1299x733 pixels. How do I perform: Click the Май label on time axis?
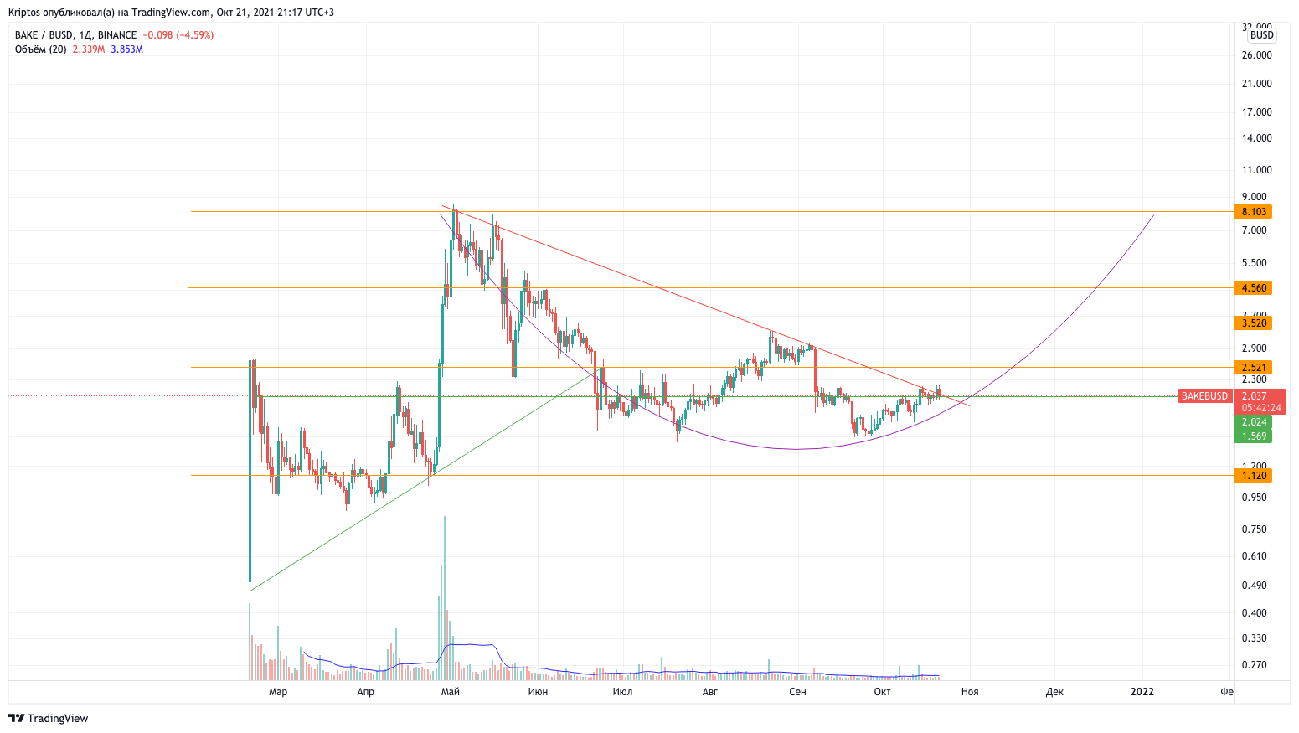[451, 692]
